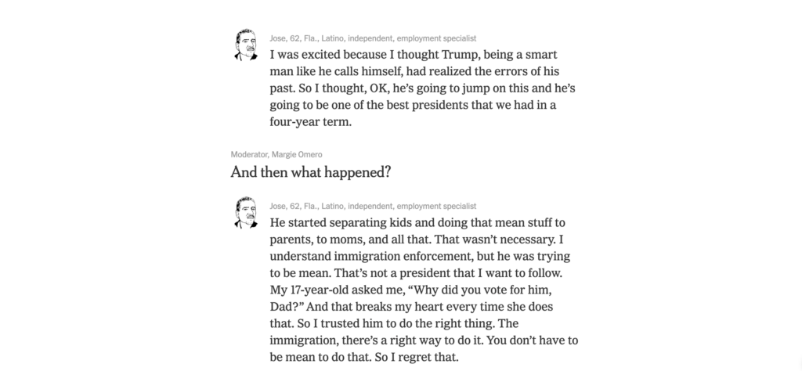Click Jose's portrait beside the first response
The height and width of the screenshot is (371, 802).
click(246, 45)
